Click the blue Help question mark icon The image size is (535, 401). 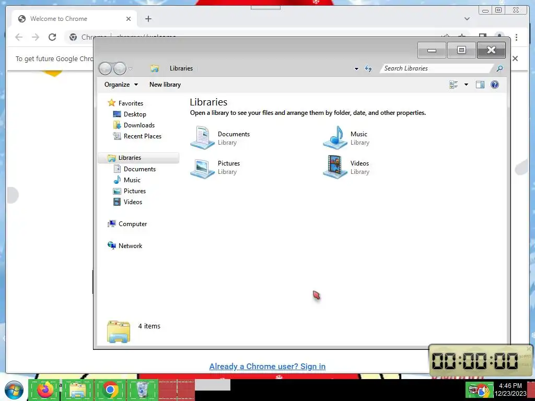click(494, 85)
